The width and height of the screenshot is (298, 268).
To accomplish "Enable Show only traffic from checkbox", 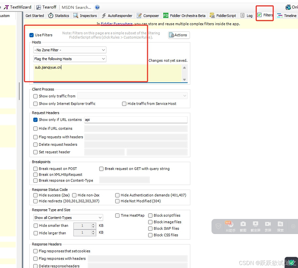I will [35, 96].
